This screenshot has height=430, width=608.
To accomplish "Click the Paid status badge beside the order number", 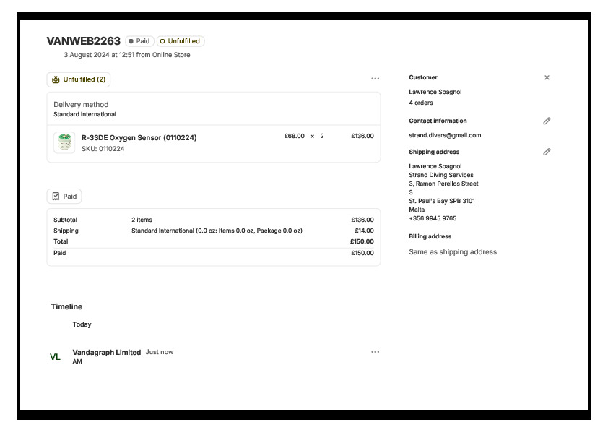I will pyautogui.click(x=139, y=41).
